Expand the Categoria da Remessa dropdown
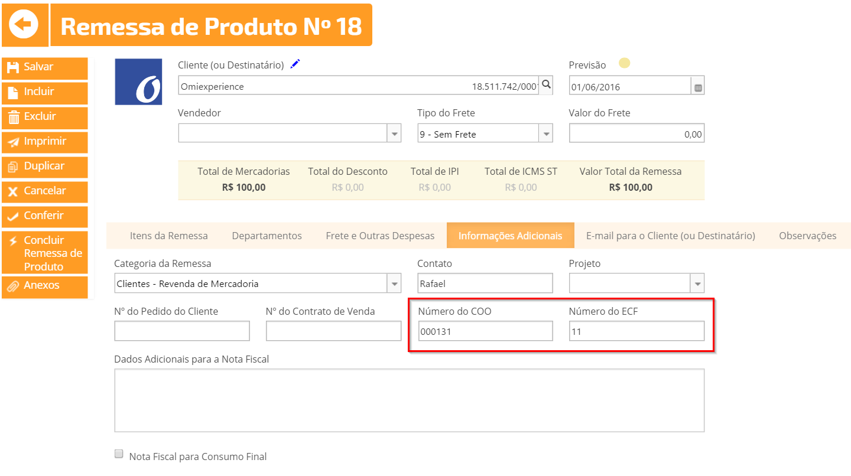The height and width of the screenshot is (476, 851). 394,283
